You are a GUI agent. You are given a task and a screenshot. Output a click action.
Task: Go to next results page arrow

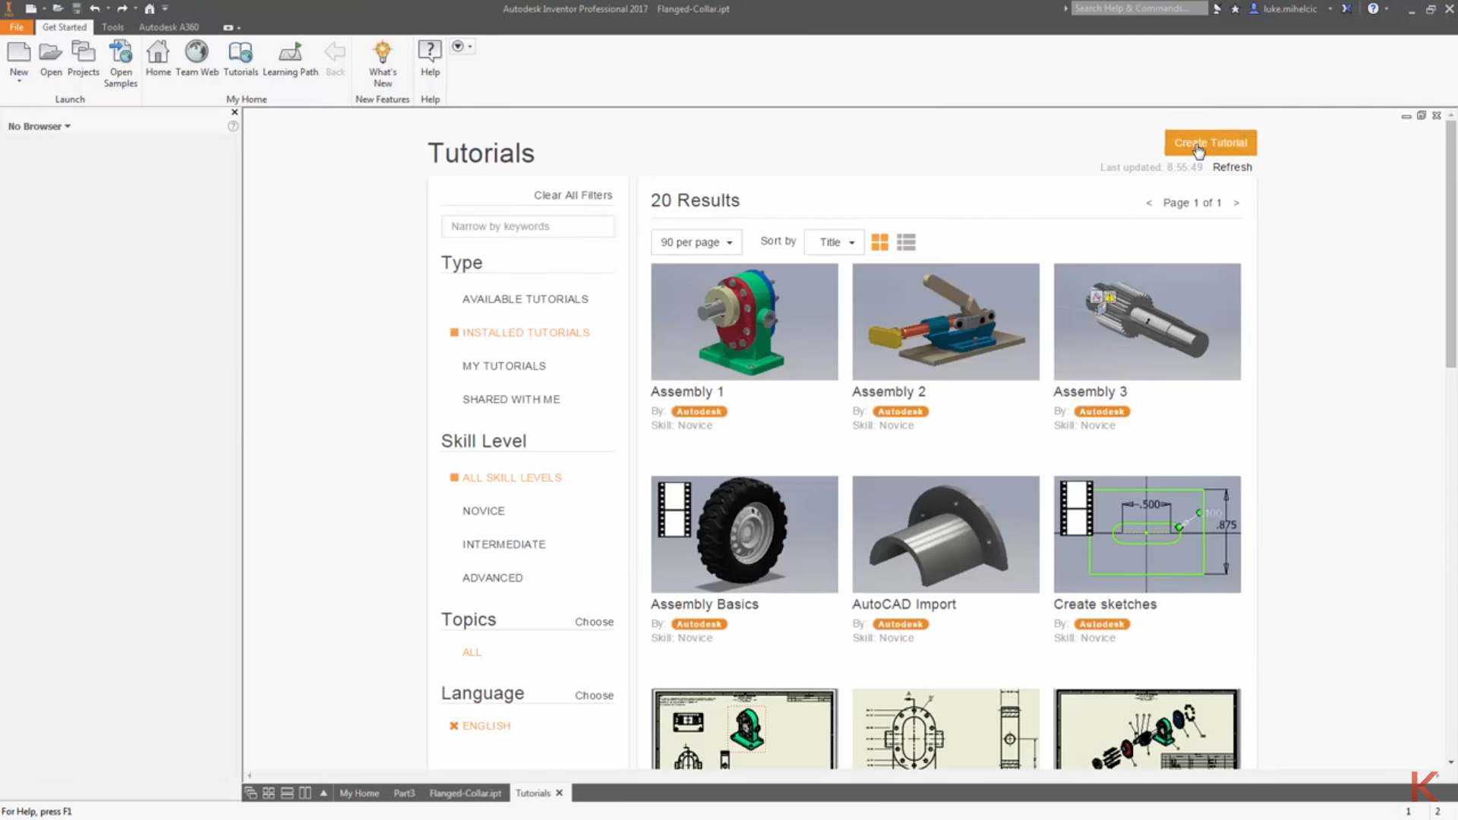pos(1236,203)
